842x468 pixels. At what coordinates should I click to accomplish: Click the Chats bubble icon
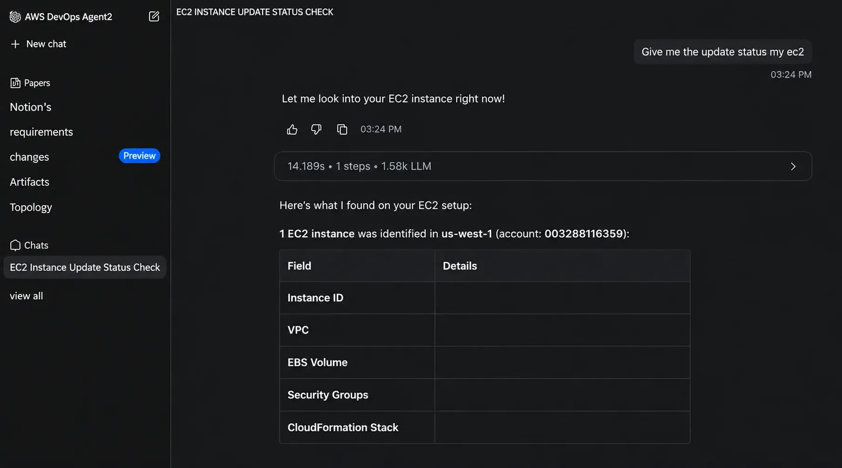click(x=15, y=245)
